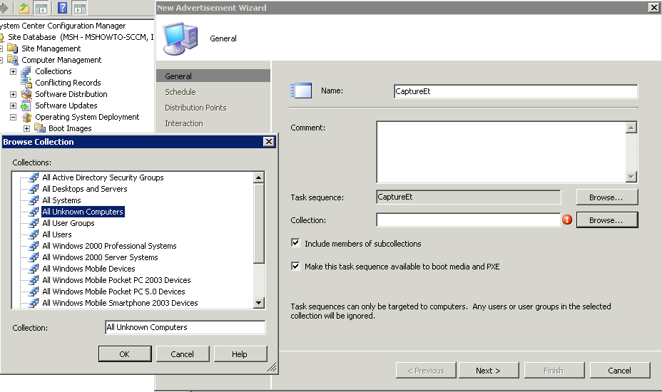The height and width of the screenshot is (392, 662).
Task: Expand the Software Distribution tree node
Action: [x=13, y=94]
